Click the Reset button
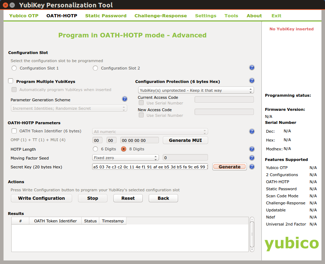 pyautogui.click(x=128, y=198)
